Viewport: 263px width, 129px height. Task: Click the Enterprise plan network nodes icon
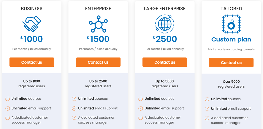[x=98, y=24]
